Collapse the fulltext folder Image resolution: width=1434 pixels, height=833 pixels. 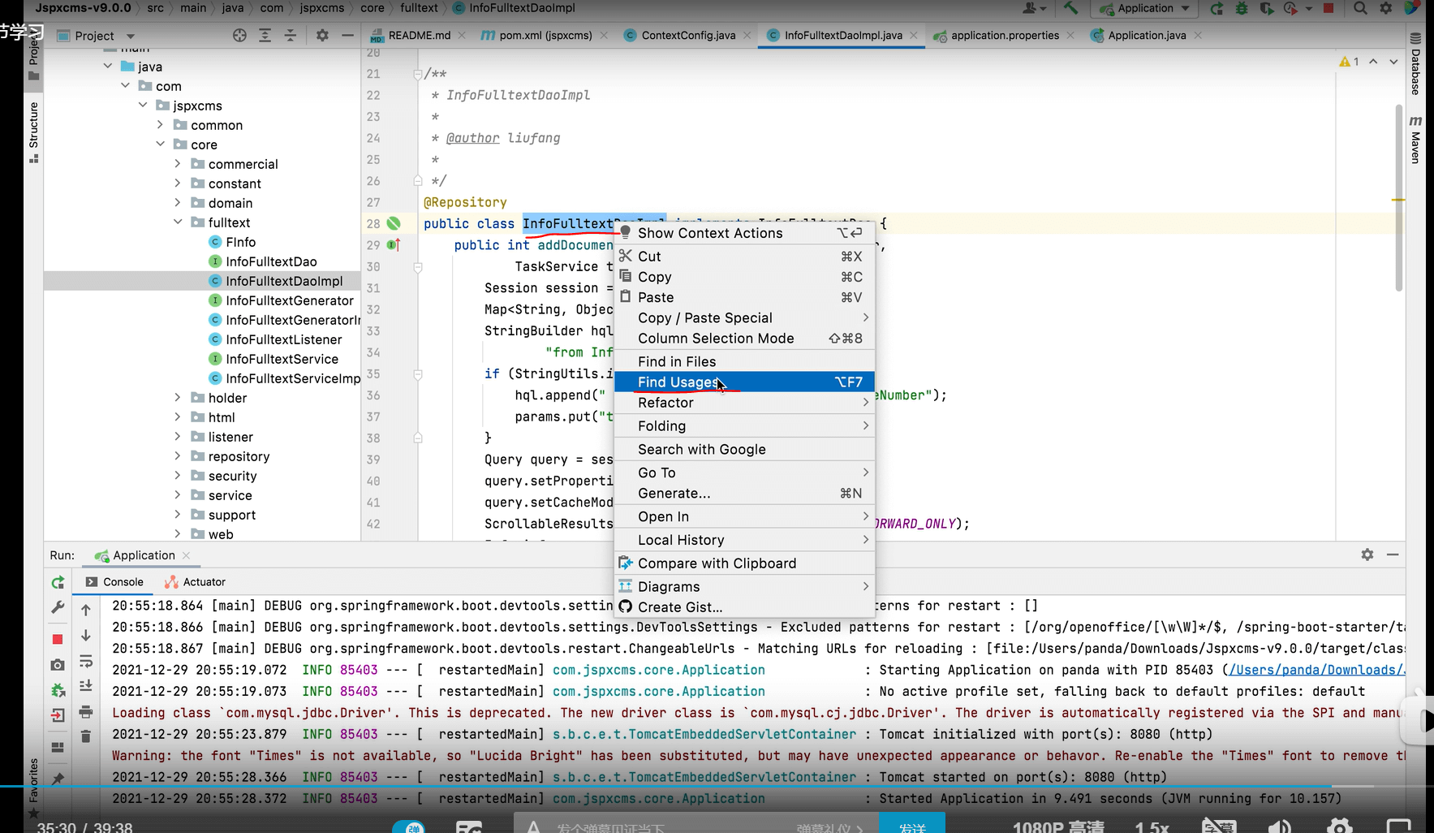tap(178, 222)
